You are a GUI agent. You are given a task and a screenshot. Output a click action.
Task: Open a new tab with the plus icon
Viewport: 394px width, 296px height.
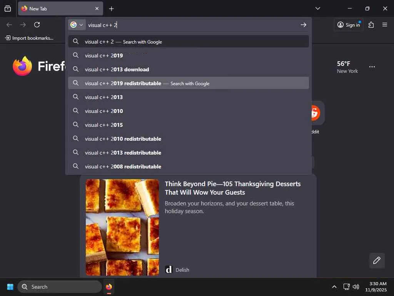111,9
